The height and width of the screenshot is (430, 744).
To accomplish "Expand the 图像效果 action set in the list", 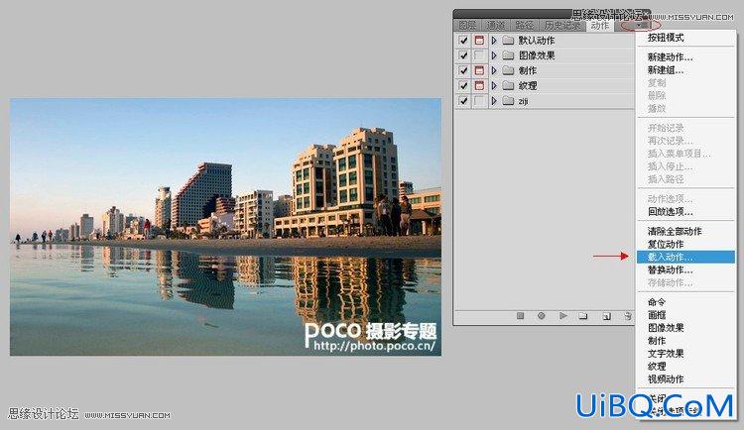I will pos(494,55).
